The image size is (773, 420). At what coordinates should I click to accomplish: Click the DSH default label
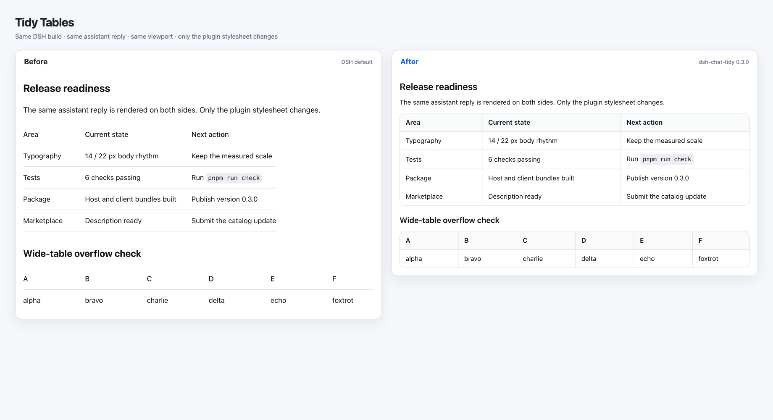tap(357, 62)
